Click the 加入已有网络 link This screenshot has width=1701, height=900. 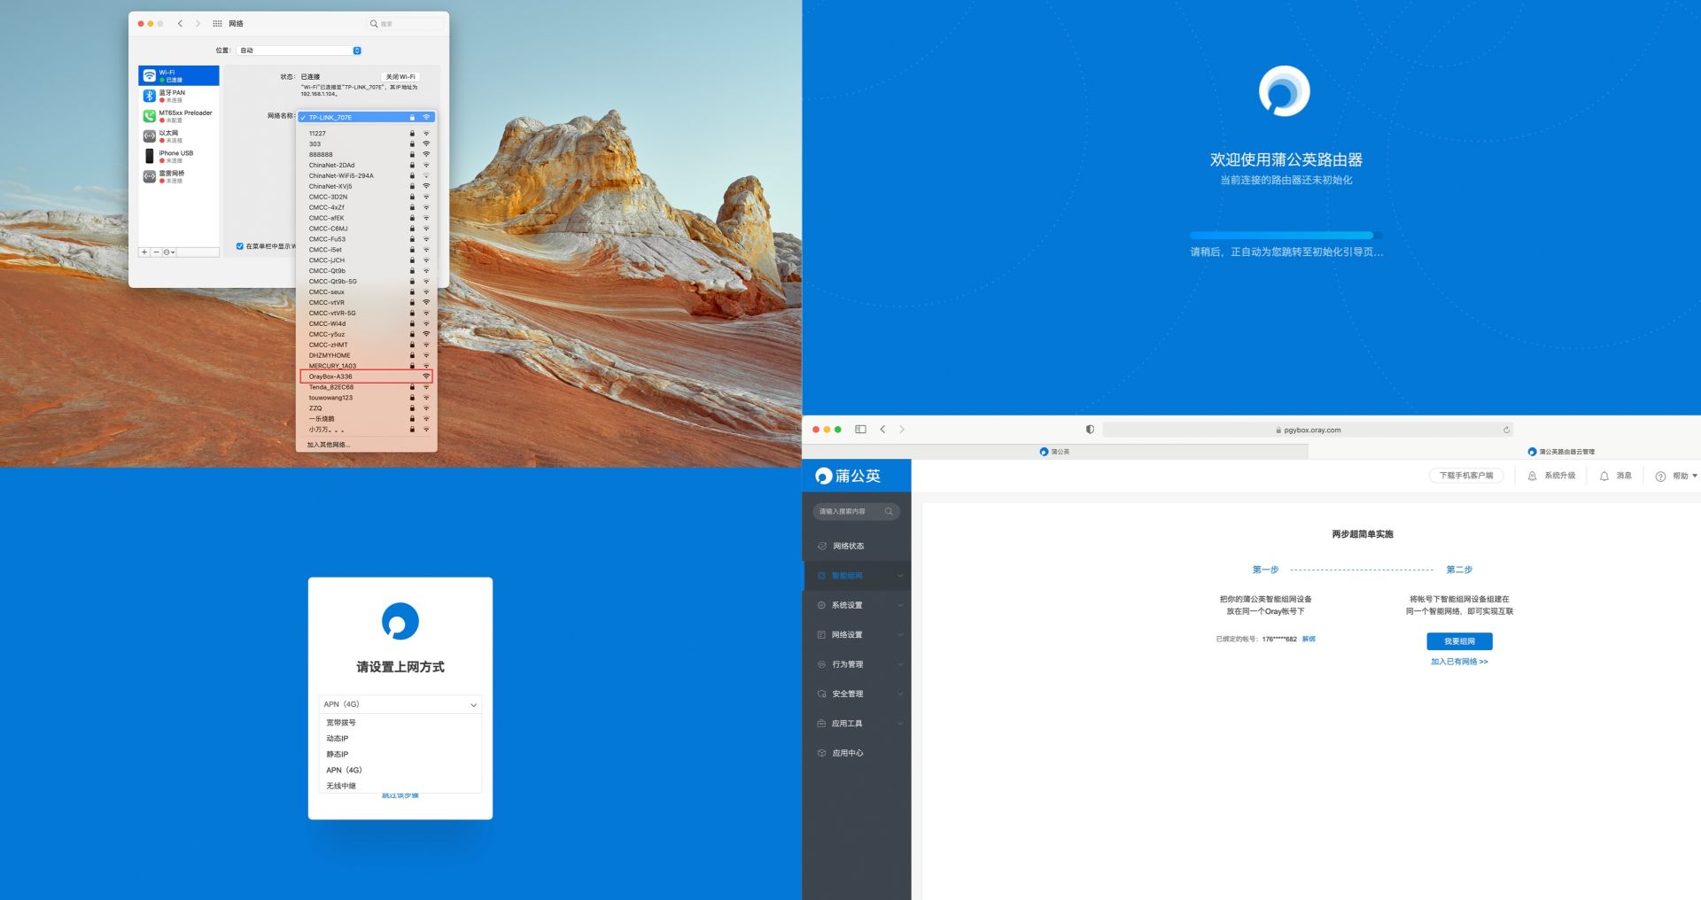pyautogui.click(x=1459, y=662)
